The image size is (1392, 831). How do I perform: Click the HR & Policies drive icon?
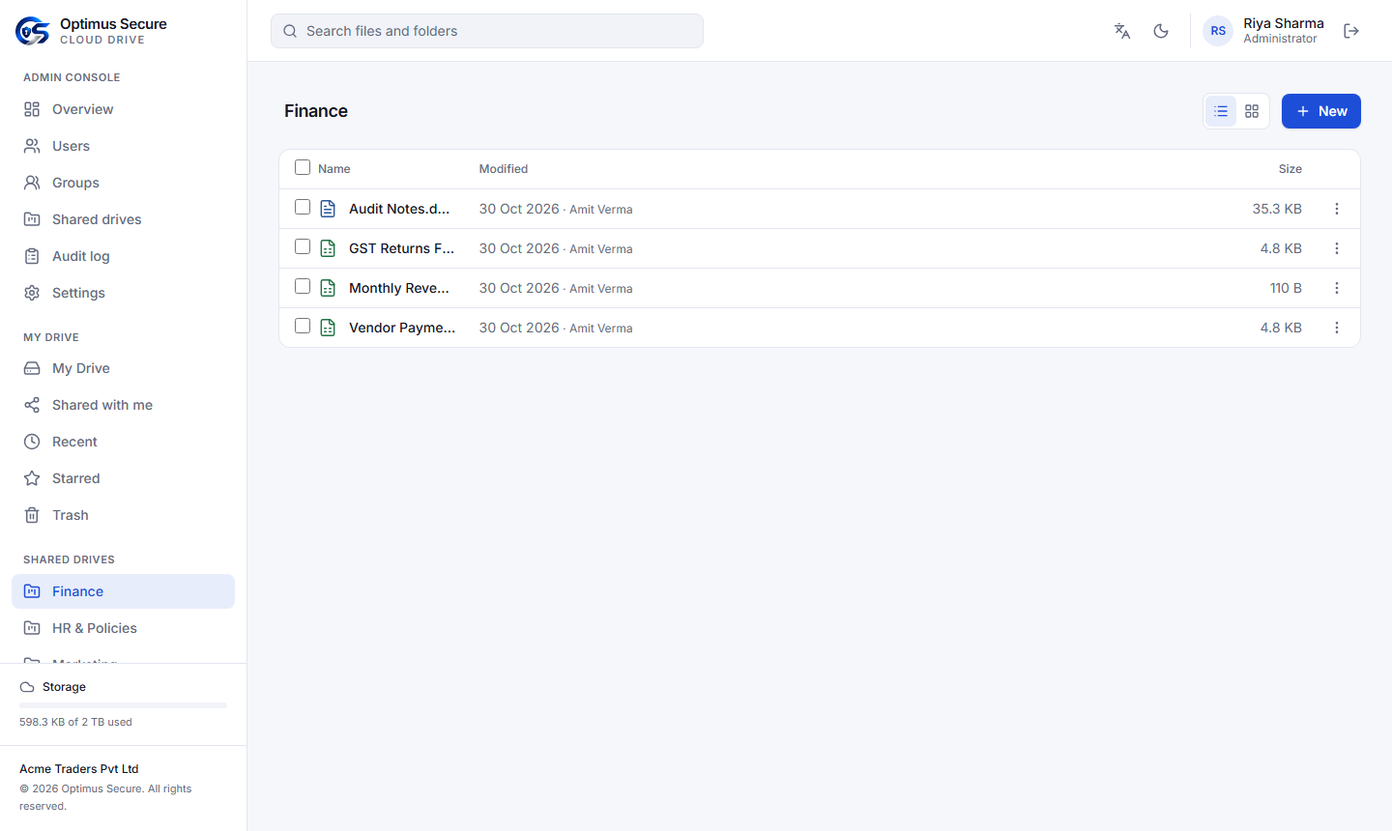(32, 628)
